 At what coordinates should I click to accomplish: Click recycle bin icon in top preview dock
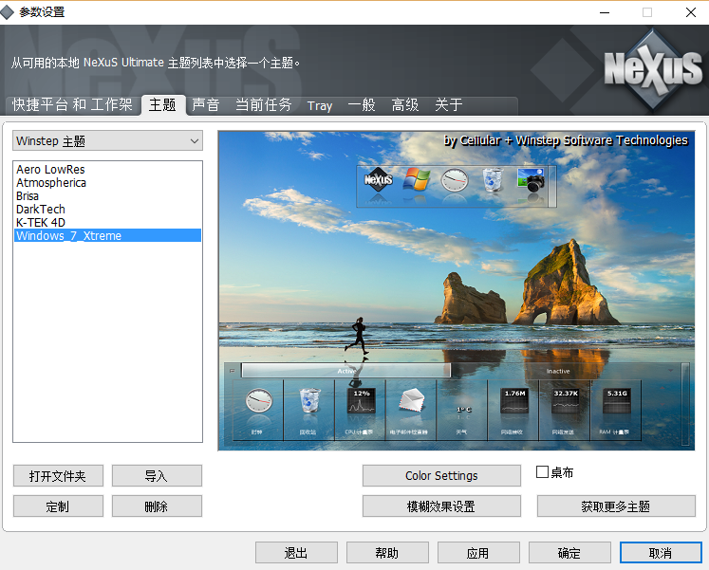[493, 180]
